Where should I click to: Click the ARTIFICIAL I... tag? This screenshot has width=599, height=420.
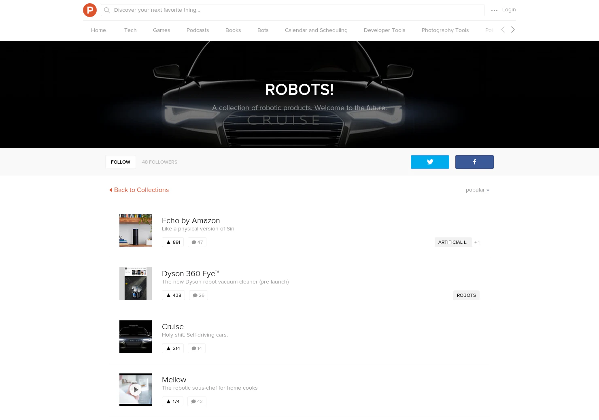pyautogui.click(x=453, y=242)
